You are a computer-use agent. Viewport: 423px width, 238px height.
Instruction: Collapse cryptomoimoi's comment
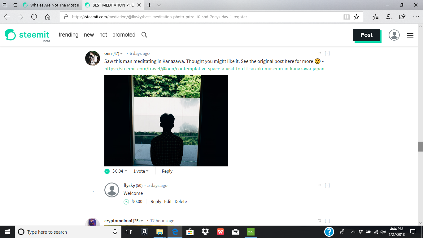(x=327, y=221)
